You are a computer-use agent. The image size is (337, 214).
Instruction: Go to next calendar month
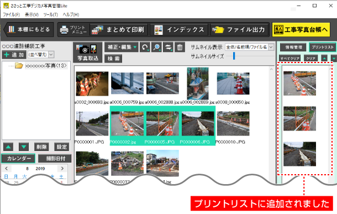[62, 169]
